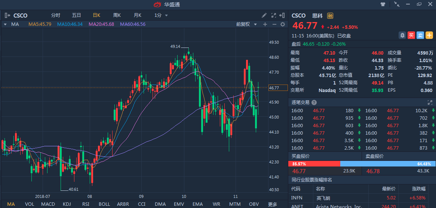Switch to the 周K weekly chart tab
The image size is (436, 208).
[x=117, y=15]
